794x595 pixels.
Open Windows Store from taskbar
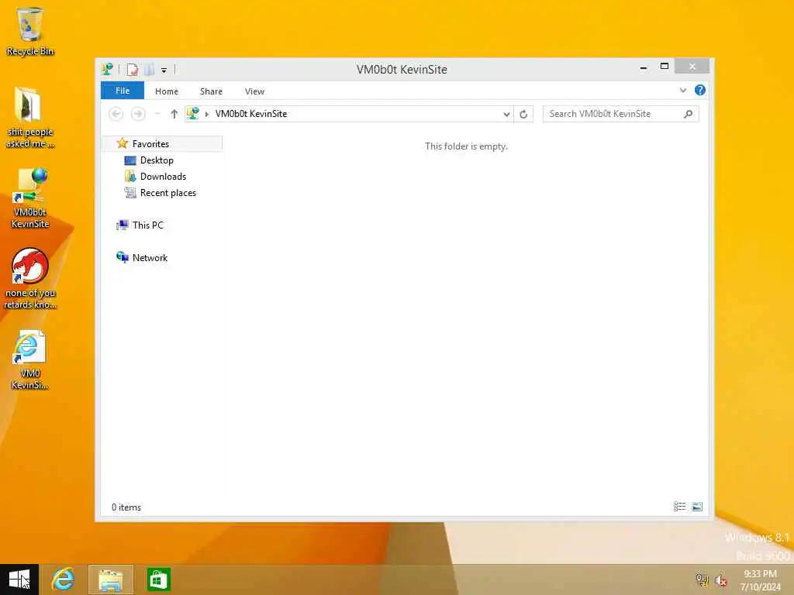tap(158, 580)
